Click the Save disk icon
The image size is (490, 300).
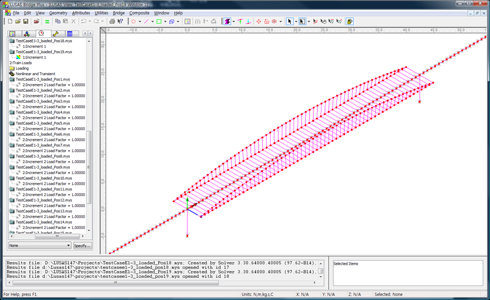click(x=25, y=21)
